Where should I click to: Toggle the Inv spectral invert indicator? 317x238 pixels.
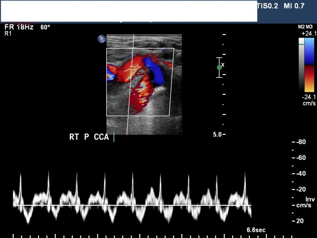[x=310, y=199]
